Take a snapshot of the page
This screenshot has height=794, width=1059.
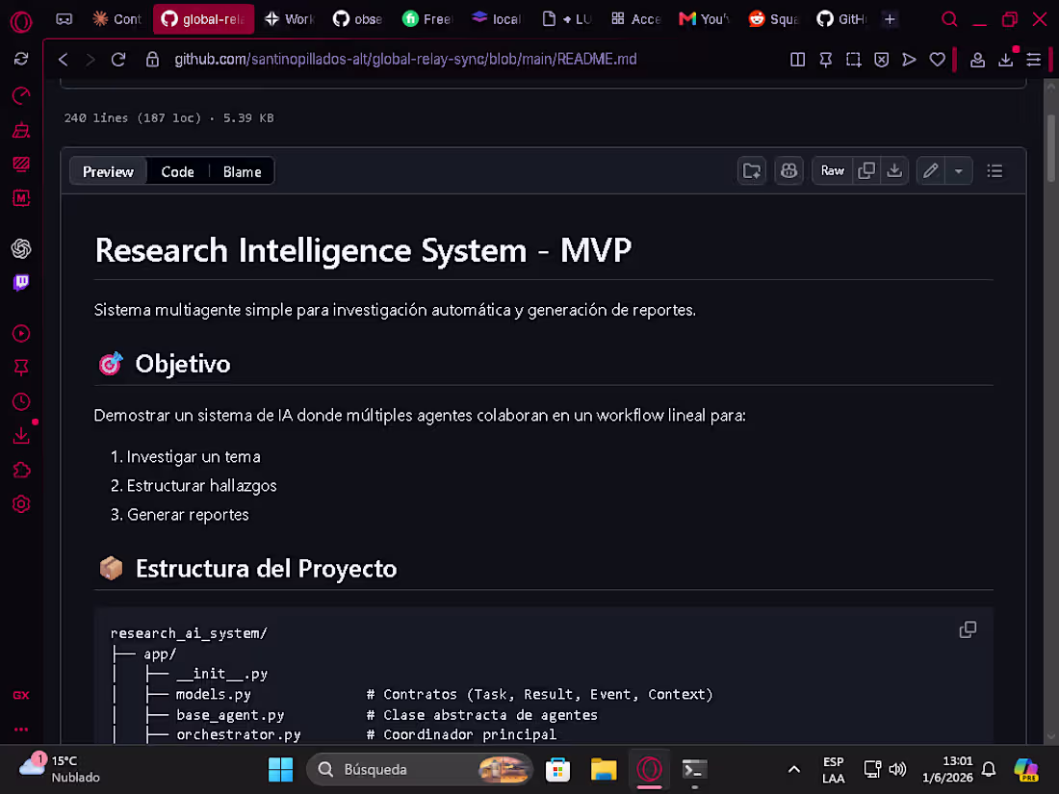[x=854, y=60]
